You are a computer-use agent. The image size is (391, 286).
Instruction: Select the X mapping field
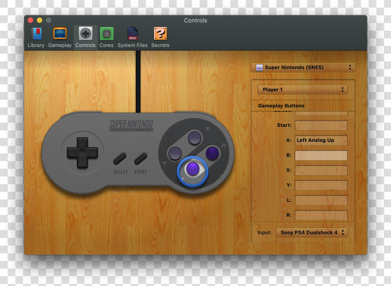[x=321, y=170]
